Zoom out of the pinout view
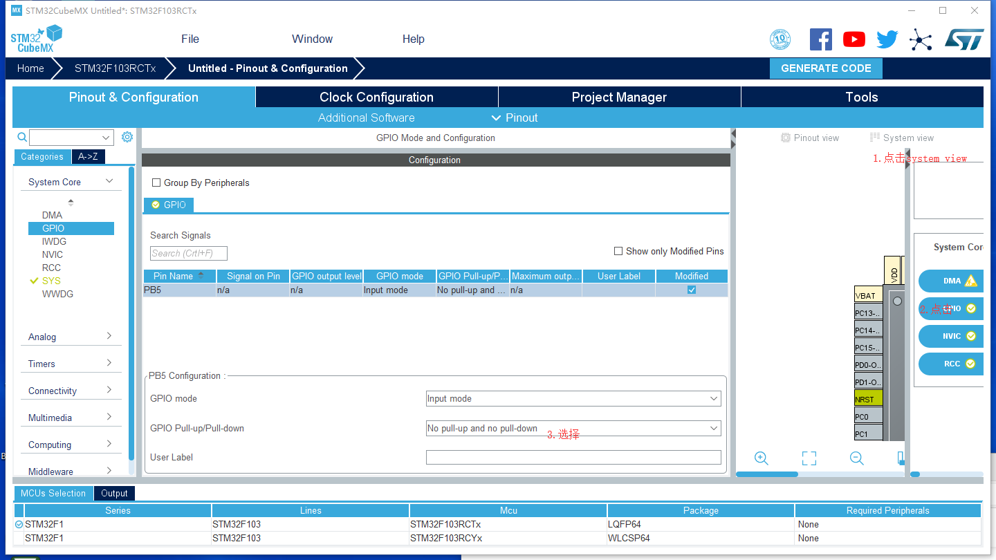This screenshot has height=560, width=996. pyautogui.click(x=856, y=458)
